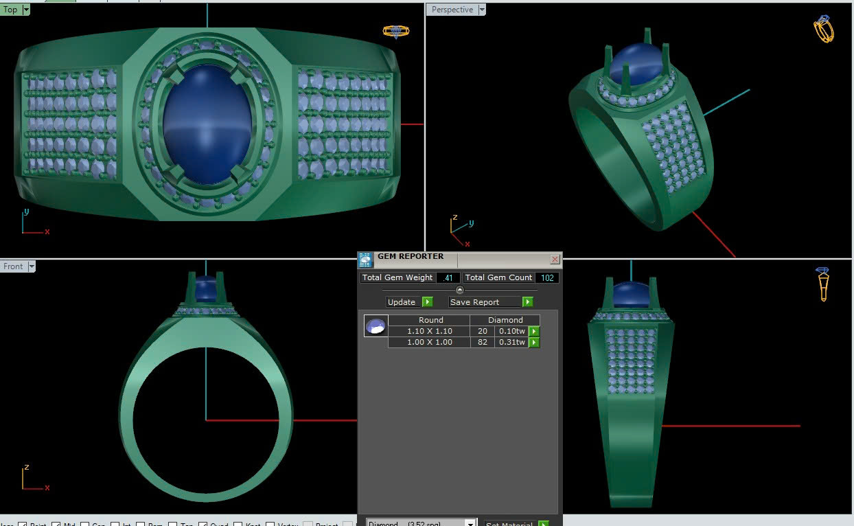The width and height of the screenshot is (854, 526).
Task: Select the round diamond gem thumbnail
Action: coord(376,325)
